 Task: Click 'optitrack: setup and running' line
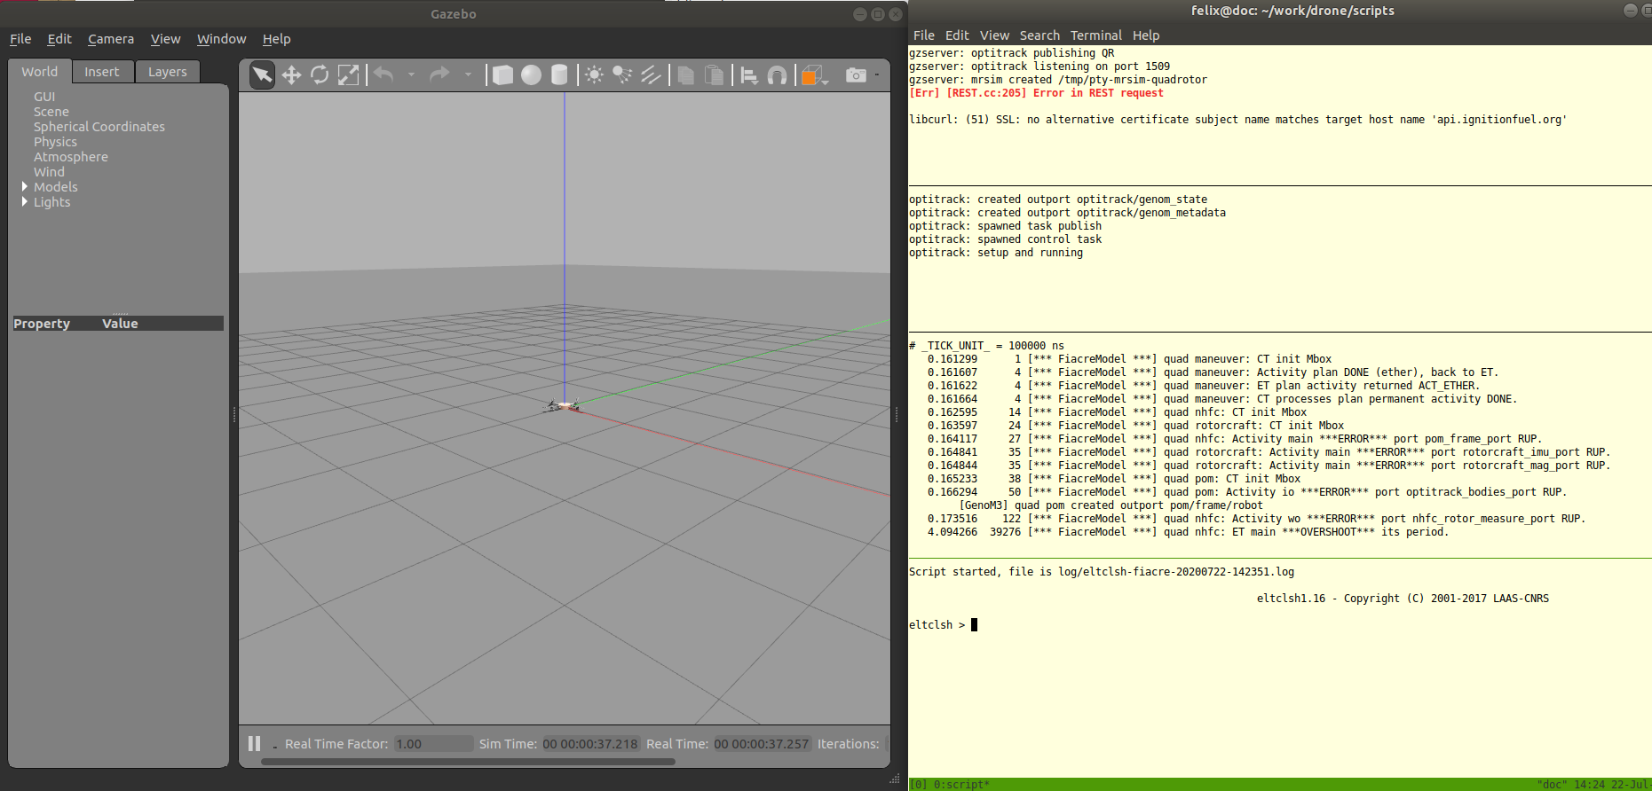point(996,253)
